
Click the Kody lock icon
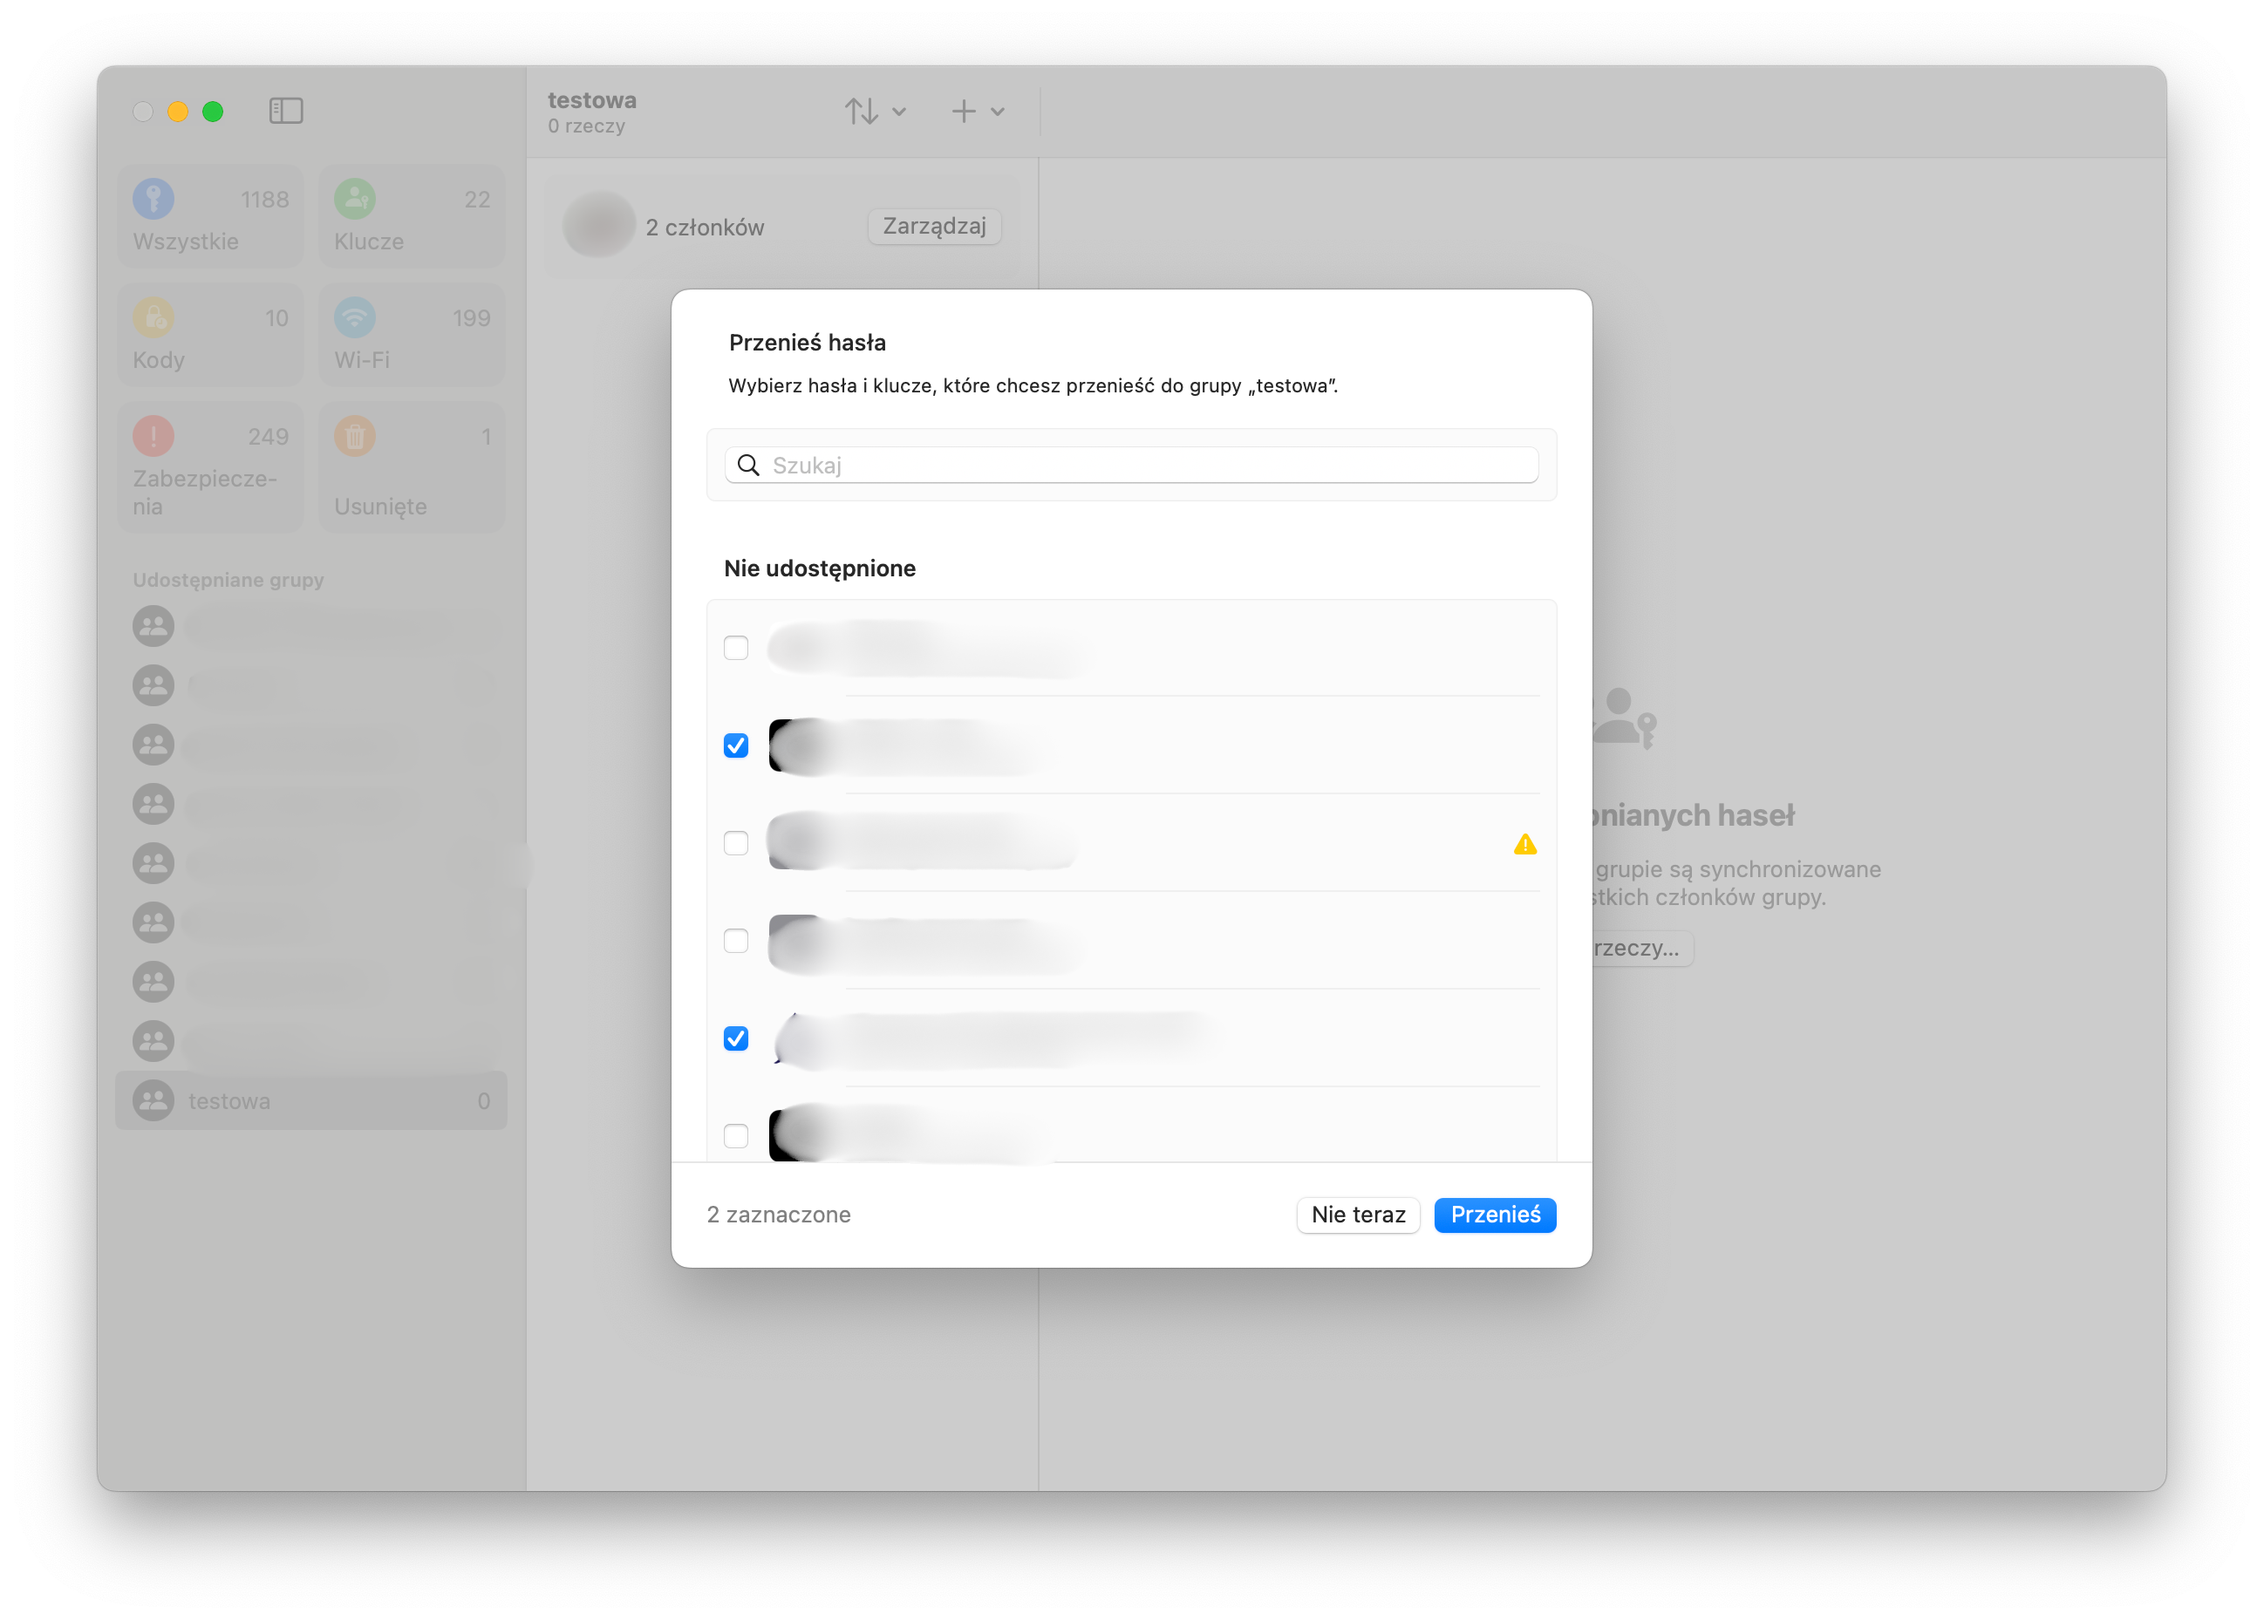point(153,317)
